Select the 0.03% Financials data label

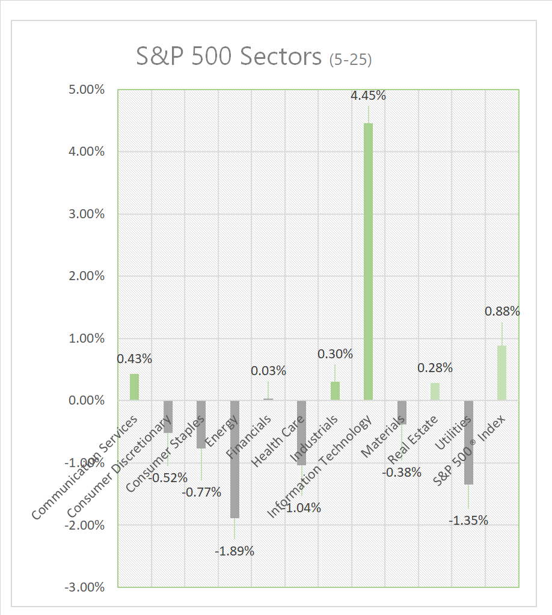(269, 371)
